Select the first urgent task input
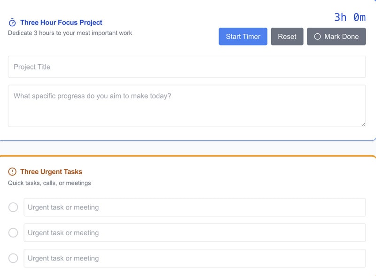376x276 pixels. tap(195, 207)
